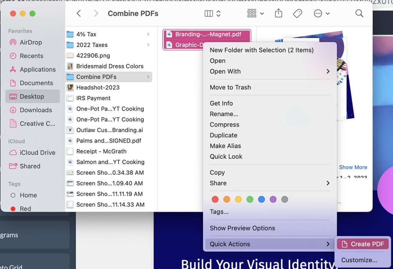Select AirDrop in the sidebar

[x=31, y=42]
